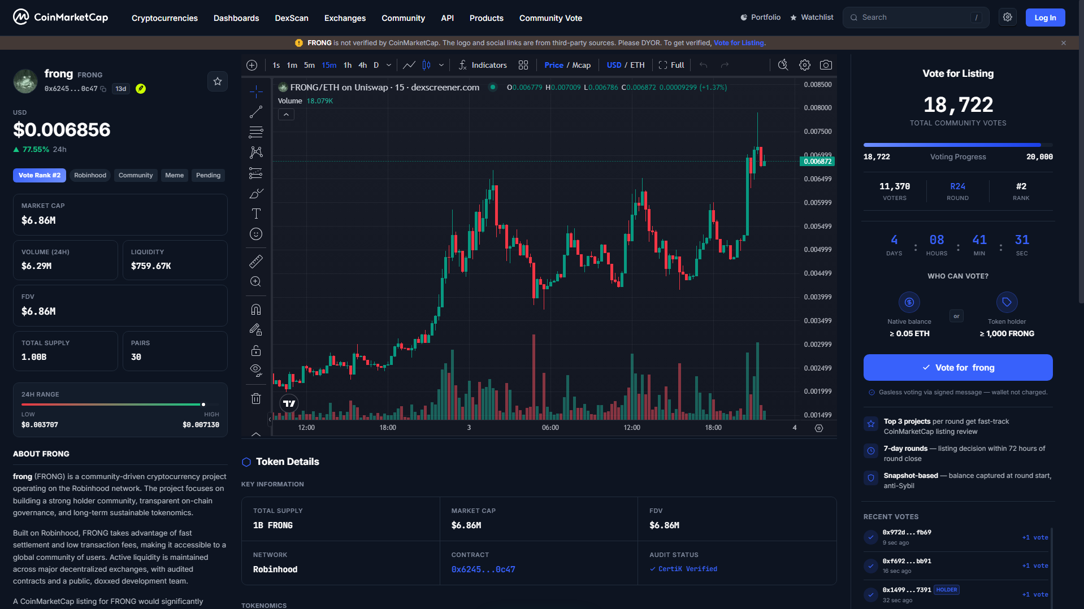This screenshot has width=1084, height=609.
Task: Open contract link 0x6245...0c47 in Token Details
Action: pos(483,569)
